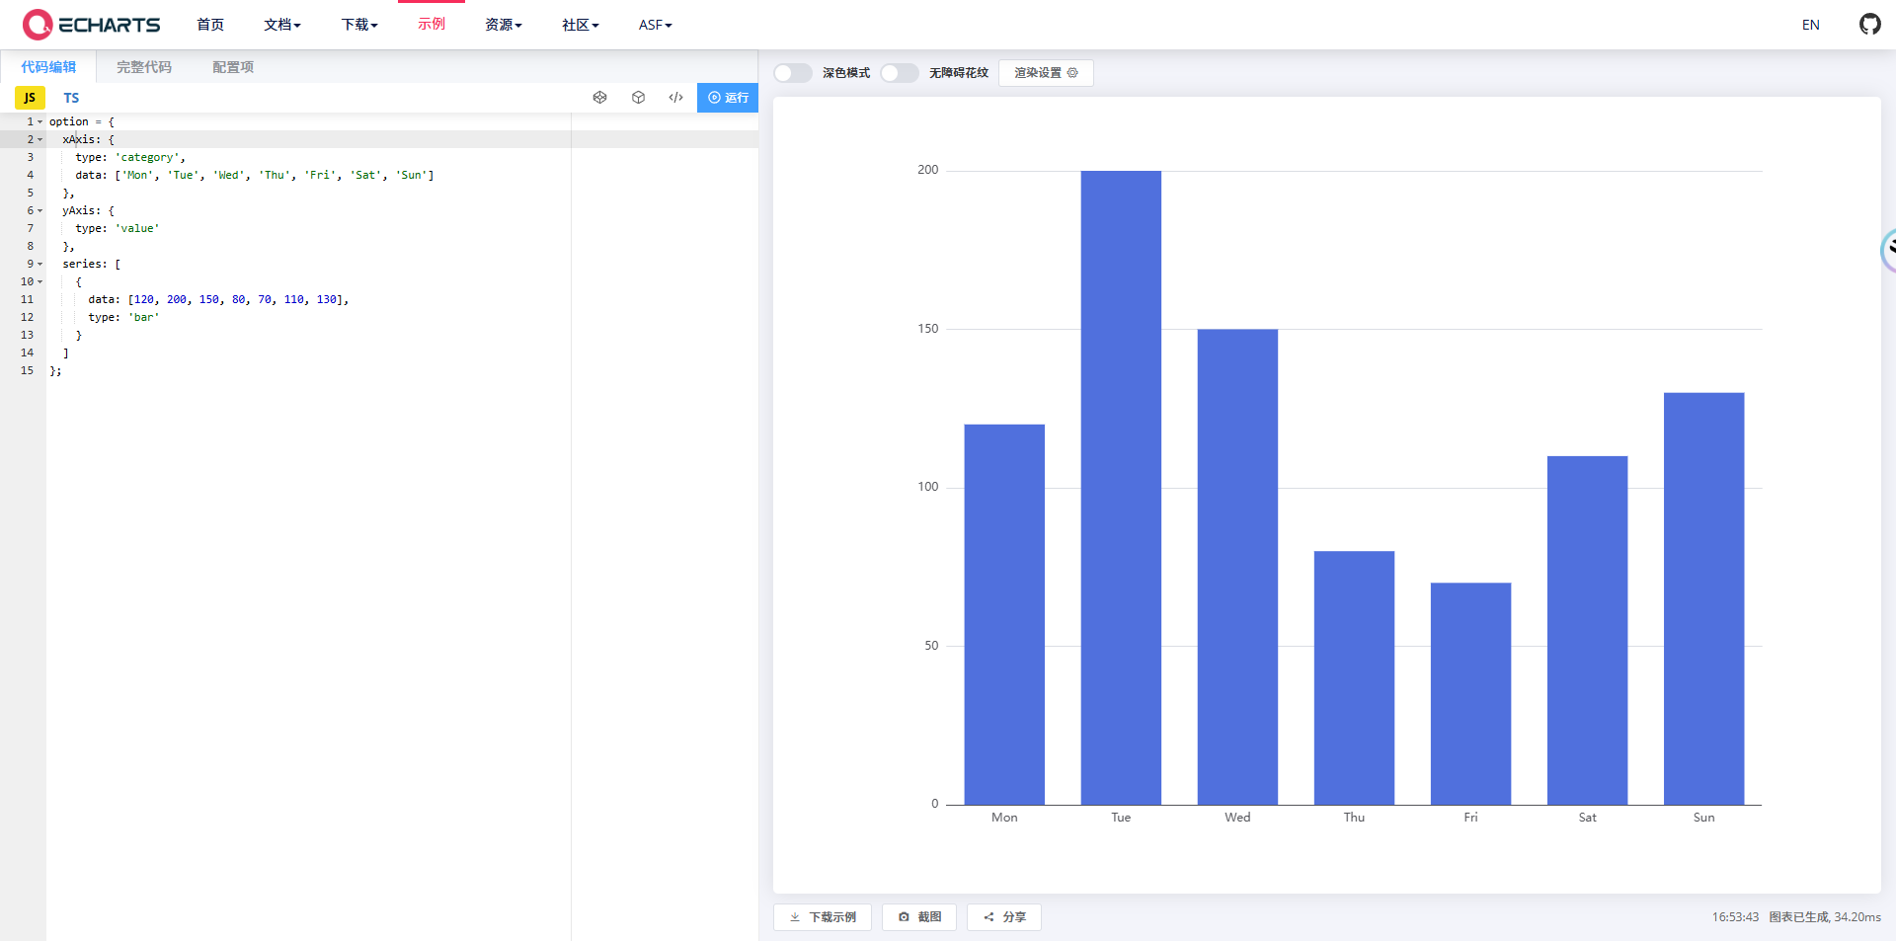Click the y-axis label 200

pyautogui.click(x=928, y=170)
